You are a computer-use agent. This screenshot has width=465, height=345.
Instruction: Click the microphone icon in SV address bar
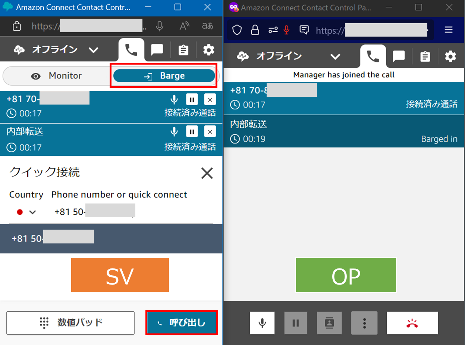click(x=160, y=26)
